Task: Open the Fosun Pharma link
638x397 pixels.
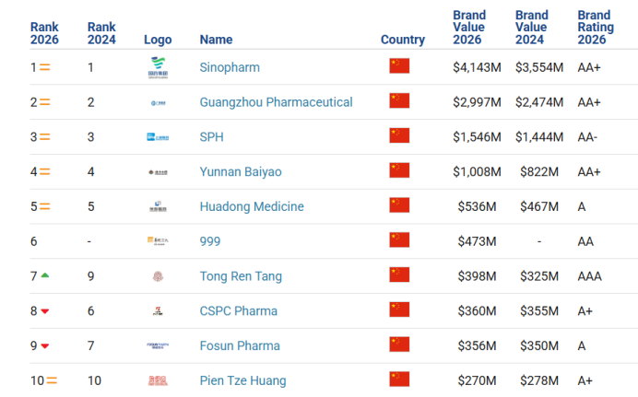Action: coord(240,345)
